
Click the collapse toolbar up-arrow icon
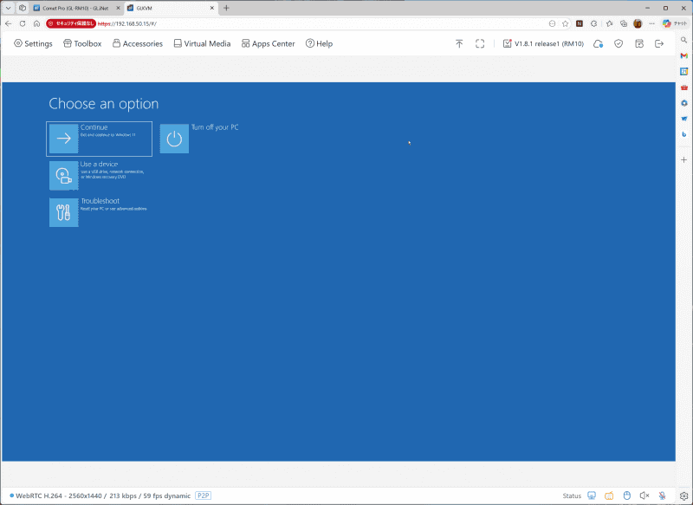click(x=459, y=43)
